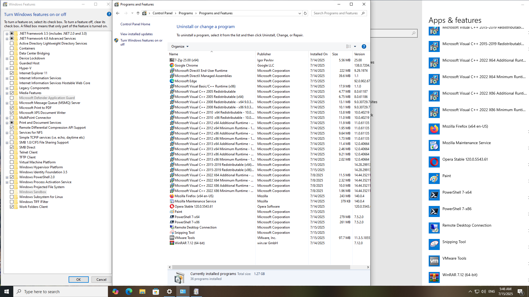Sort programs by the Size column
This screenshot has width=529, height=297.
click(341, 54)
